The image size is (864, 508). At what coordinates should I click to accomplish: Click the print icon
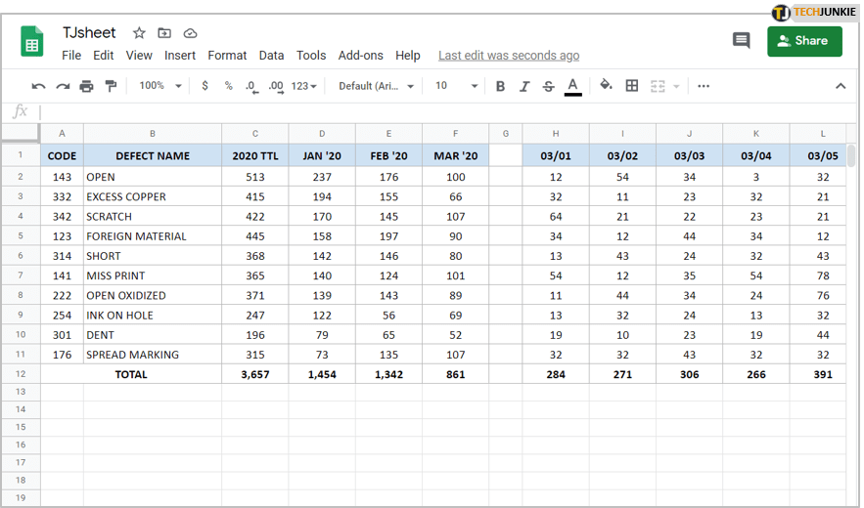[86, 86]
